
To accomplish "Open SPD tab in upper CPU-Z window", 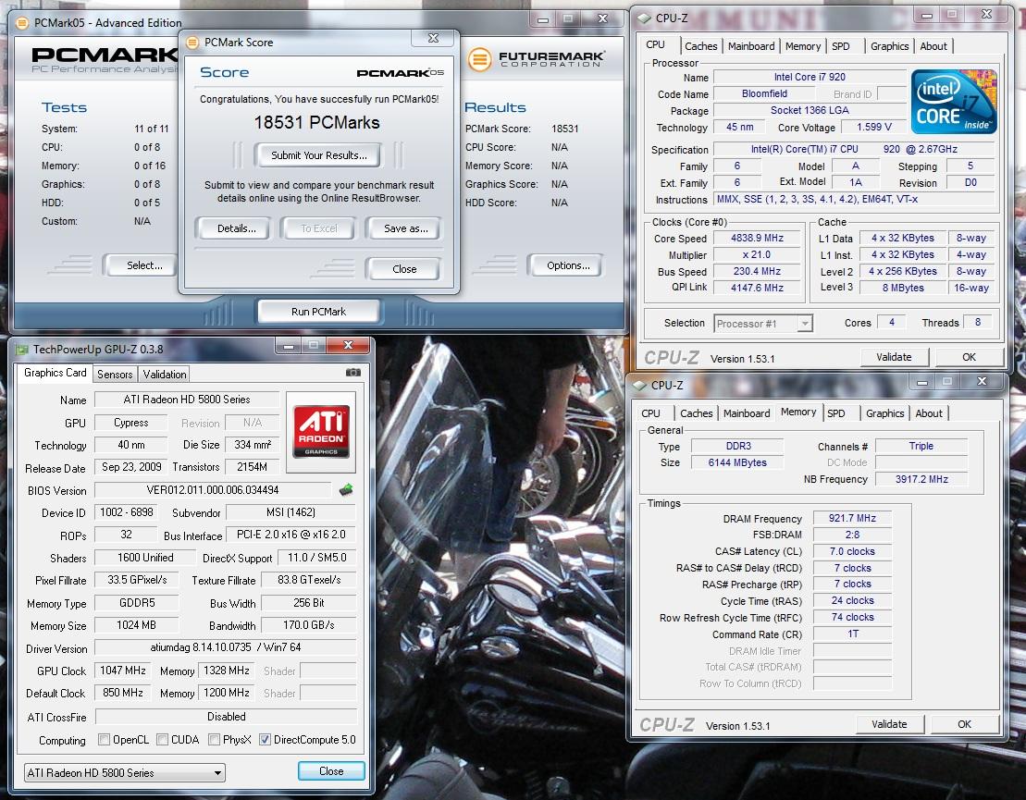I will pos(841,46).
